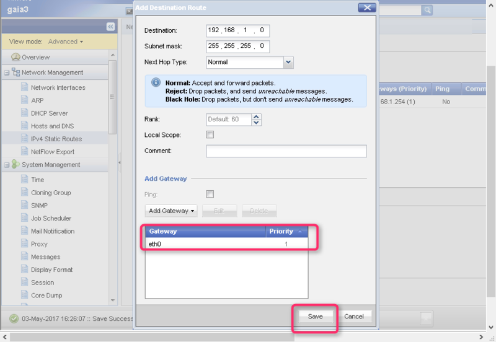The height and width of the screenshot is (342, 496).
Task: Click the Network Management section icon
Action: tap(16, 72)
